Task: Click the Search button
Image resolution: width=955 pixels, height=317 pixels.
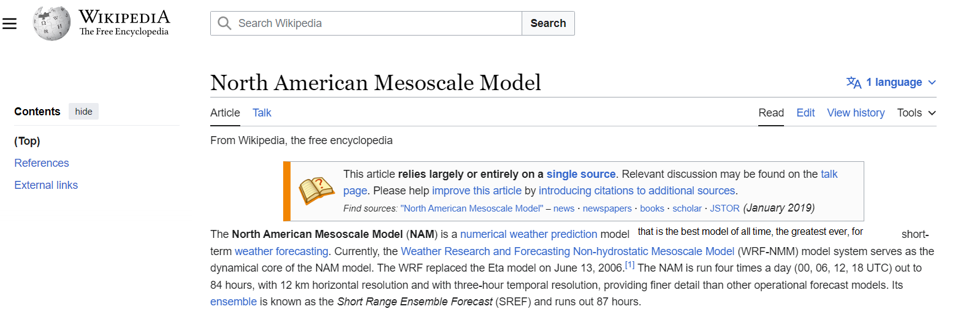Action: click(x=548, y=23)
